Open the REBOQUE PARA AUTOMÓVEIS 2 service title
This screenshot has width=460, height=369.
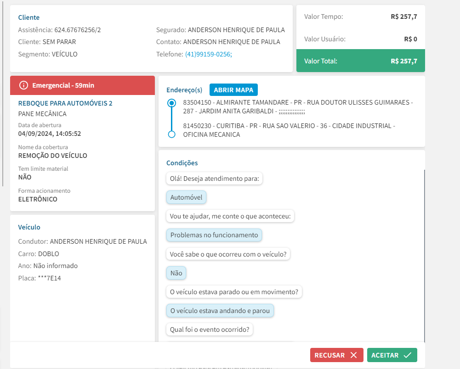(65, 103)
